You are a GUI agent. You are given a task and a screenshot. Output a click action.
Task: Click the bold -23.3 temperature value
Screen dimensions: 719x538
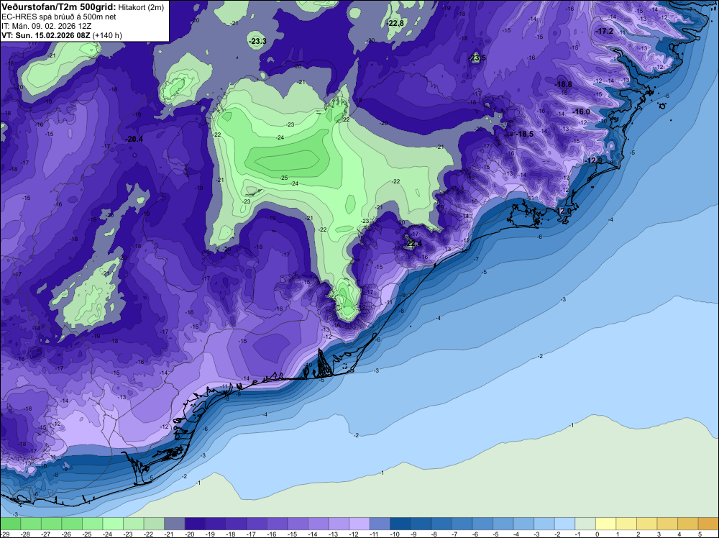click(257, 41)
